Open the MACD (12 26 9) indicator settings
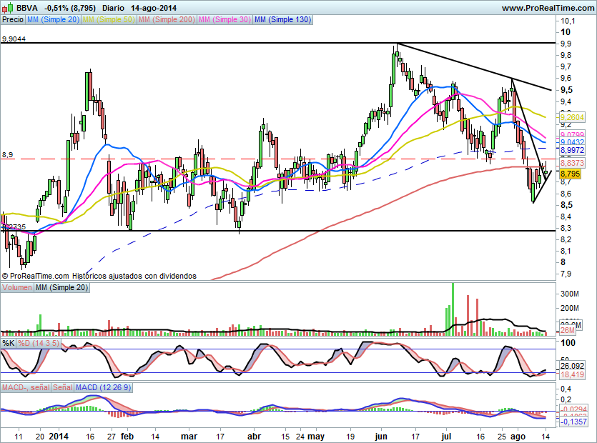Viewport: 597px width, 443px height. 104,389
